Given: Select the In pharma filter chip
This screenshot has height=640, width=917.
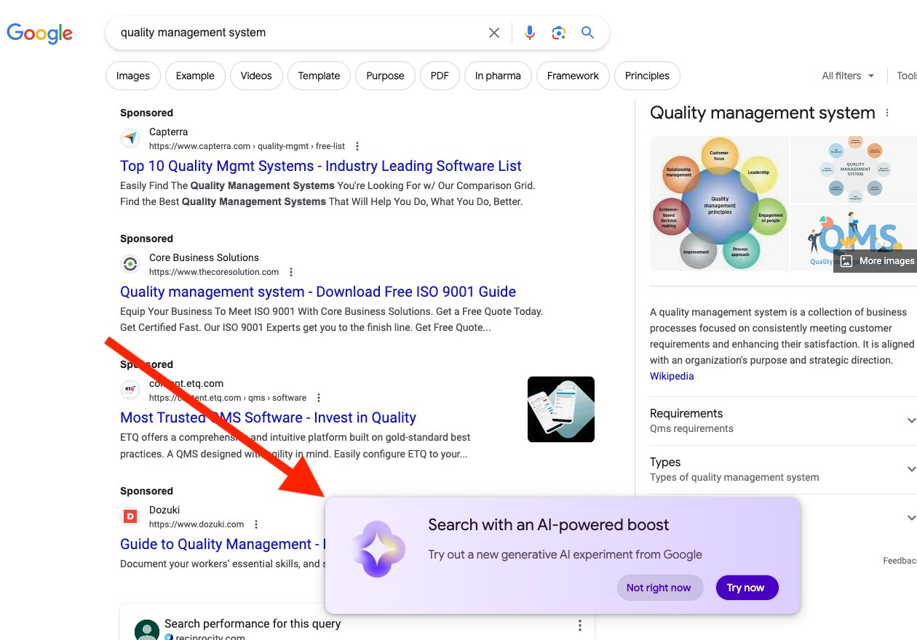Looking at the screenshot, I should click(498, 76).
